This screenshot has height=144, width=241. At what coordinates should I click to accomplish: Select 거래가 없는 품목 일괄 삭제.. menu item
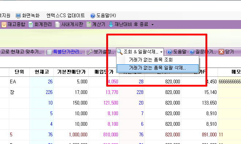[x=157, y=68]
